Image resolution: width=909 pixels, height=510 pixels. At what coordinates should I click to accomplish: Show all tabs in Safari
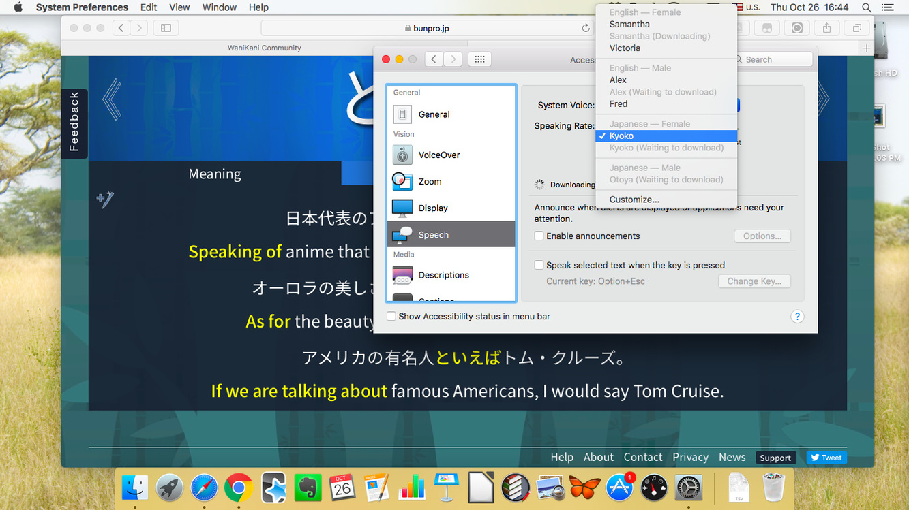(x=856, y=28)
